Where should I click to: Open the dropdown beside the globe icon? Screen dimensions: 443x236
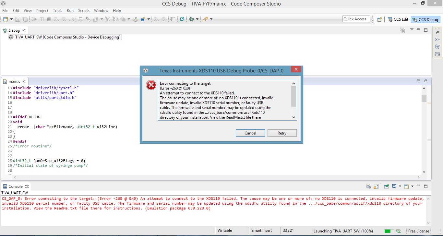click(x=149, y=19)
